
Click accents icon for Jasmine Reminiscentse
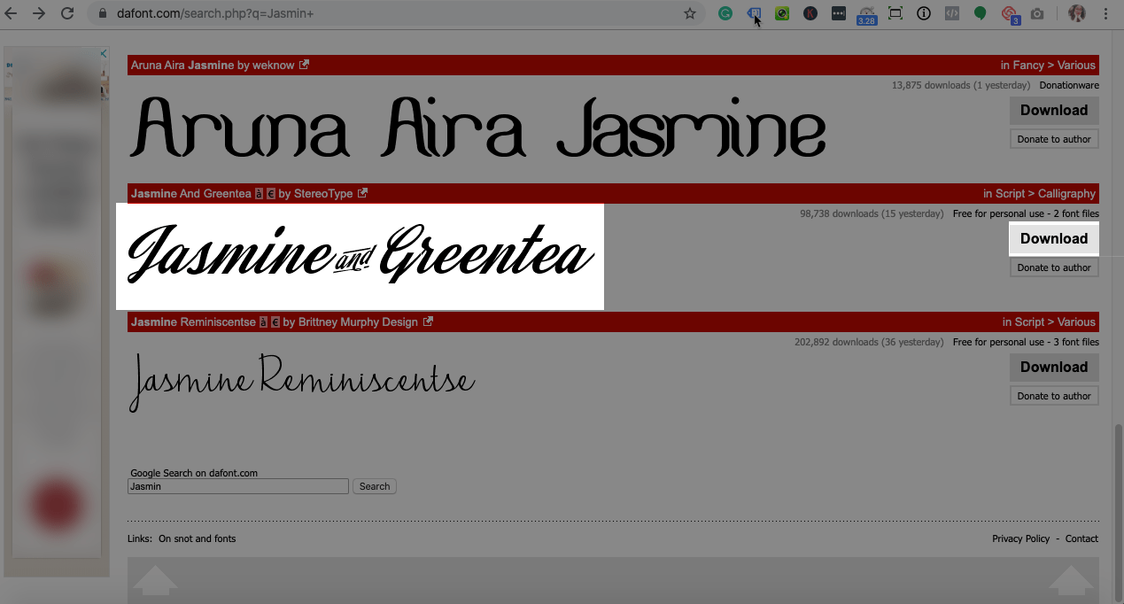coord(264,321)
